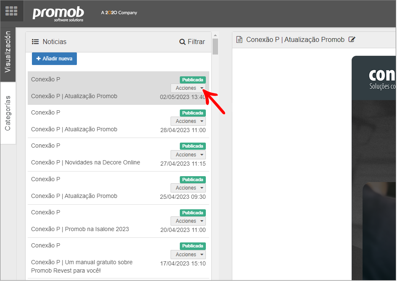The width and height of the screenshot is (397, 281).
Task: Click the Publicada badge on 28/04/2023 news
Action: pos(193,113)
